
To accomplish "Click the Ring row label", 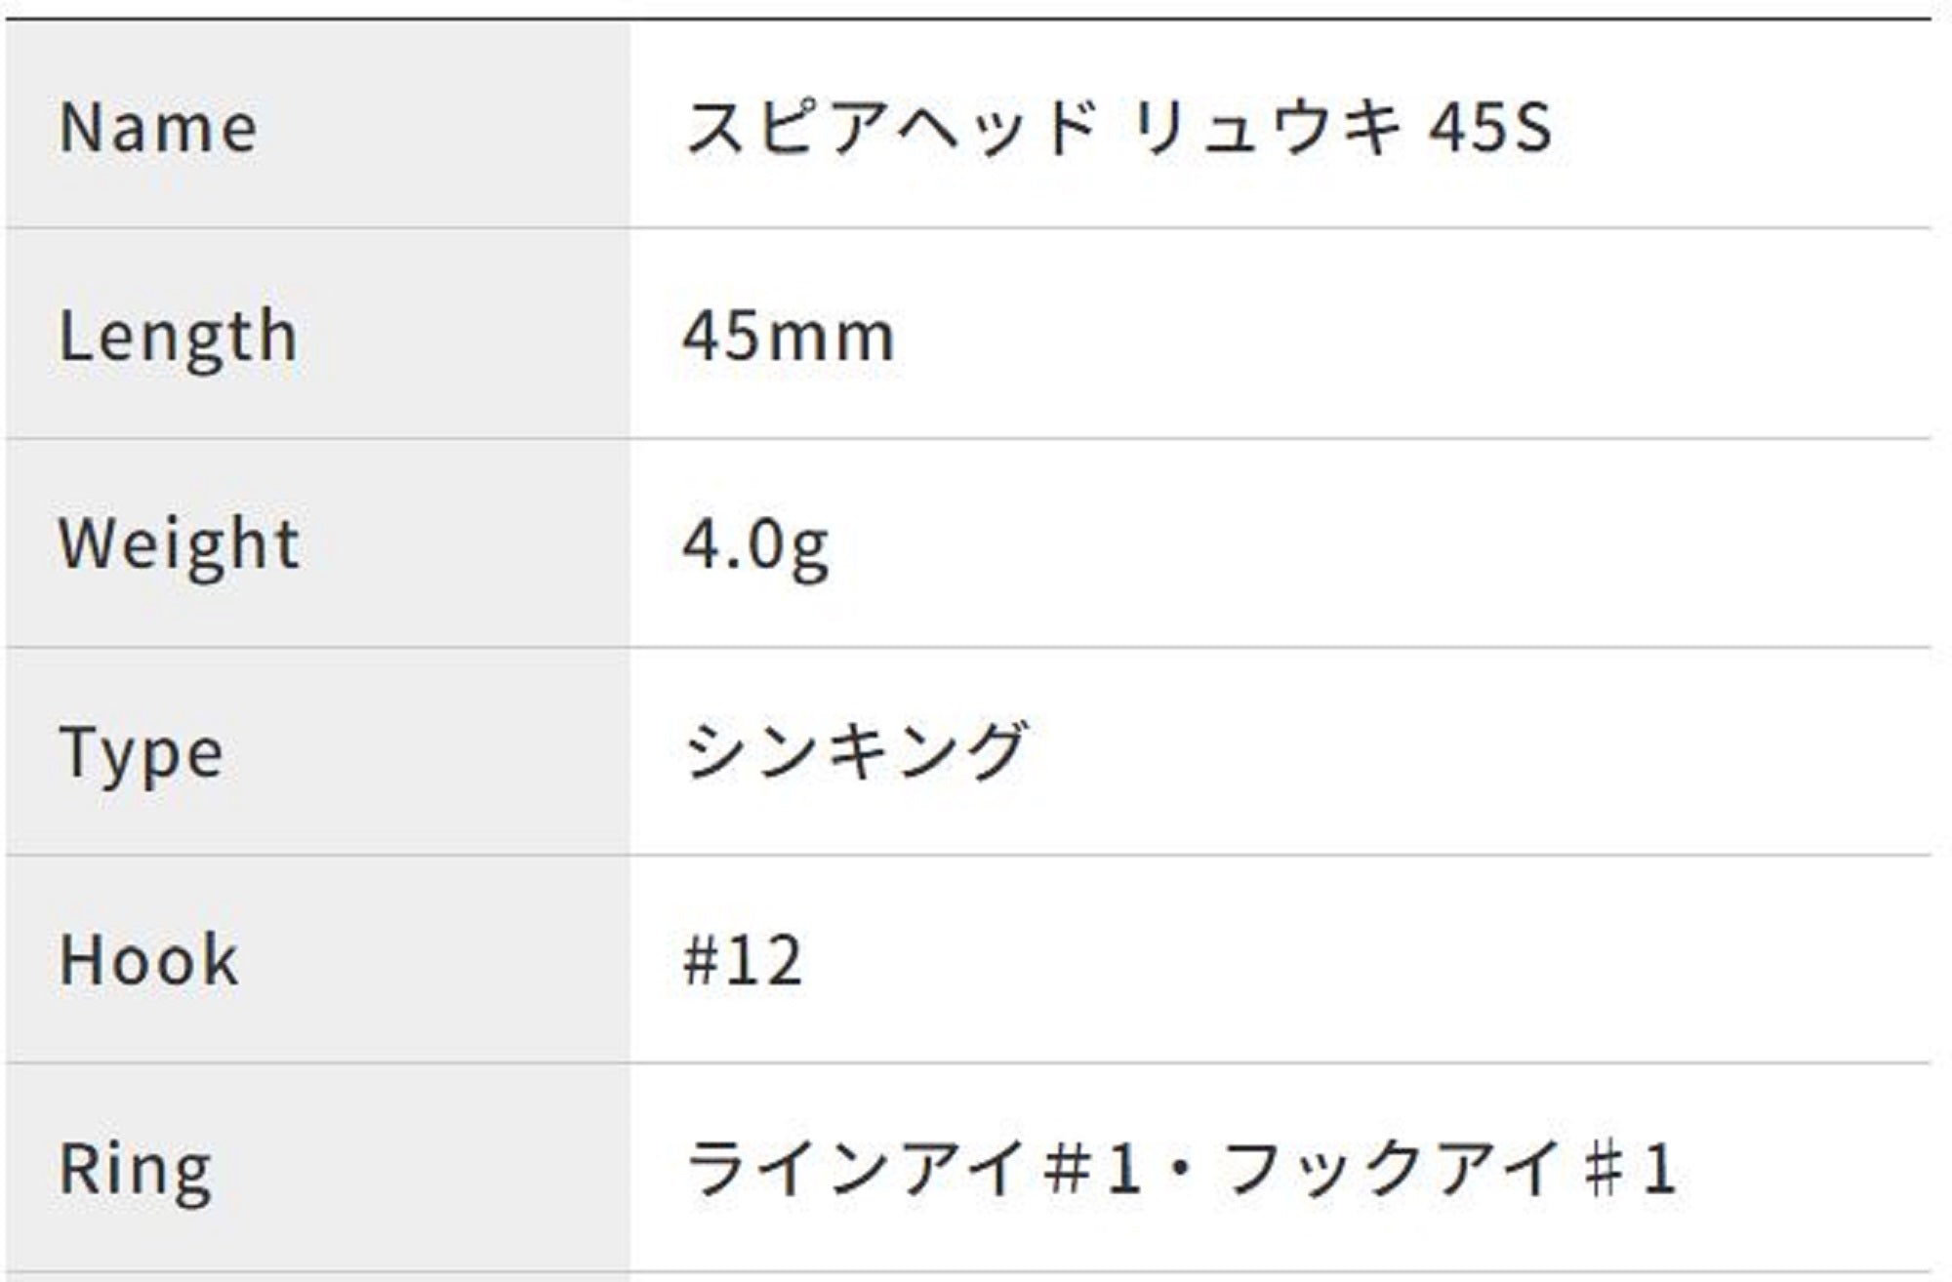I will (x=135, y=1169).
